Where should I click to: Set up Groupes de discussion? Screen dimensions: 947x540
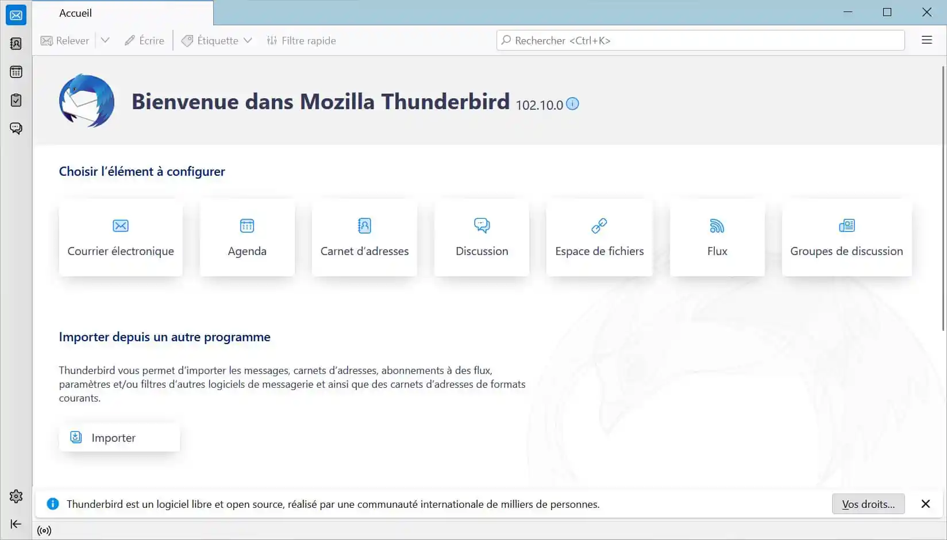(x=846, y=238)
